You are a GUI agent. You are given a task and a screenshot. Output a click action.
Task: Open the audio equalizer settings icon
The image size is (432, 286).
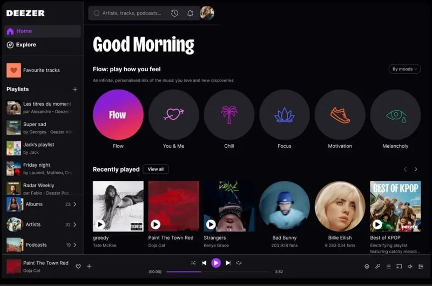tap(421, 266)
